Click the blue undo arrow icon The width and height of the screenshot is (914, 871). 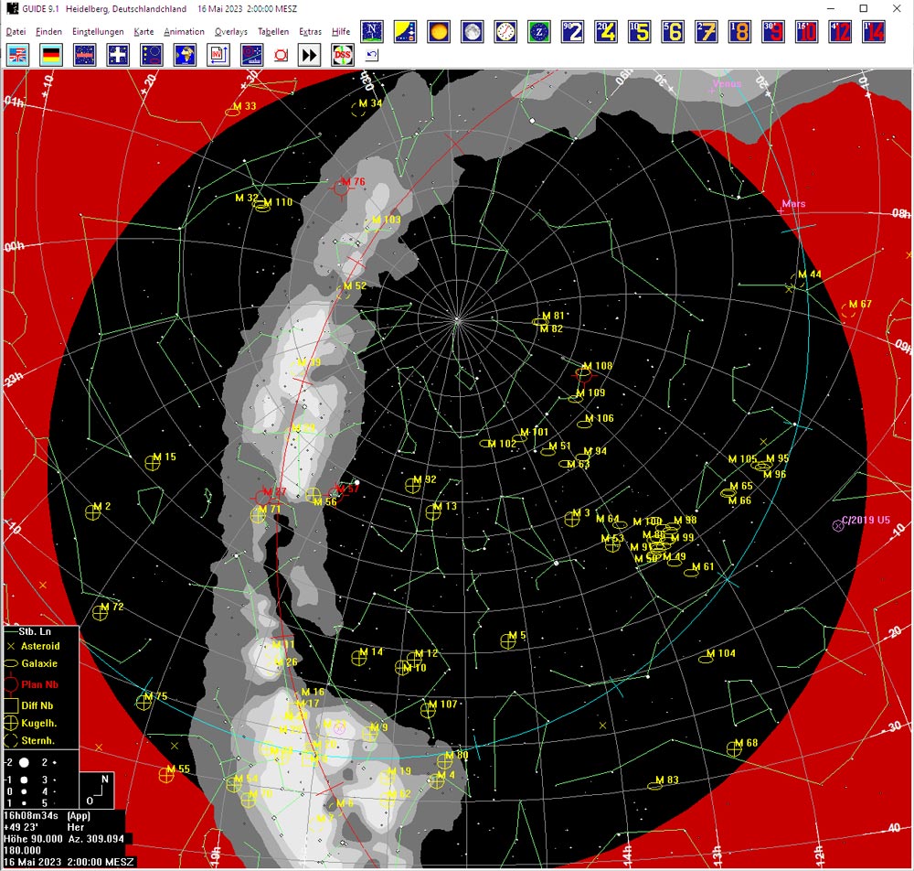tap(371, 55)
